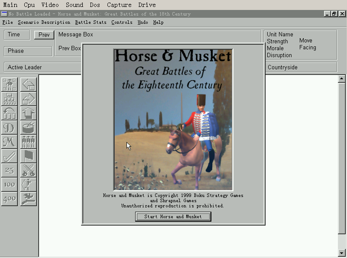Open the emulator Sound menu

(x=75, y=5)
